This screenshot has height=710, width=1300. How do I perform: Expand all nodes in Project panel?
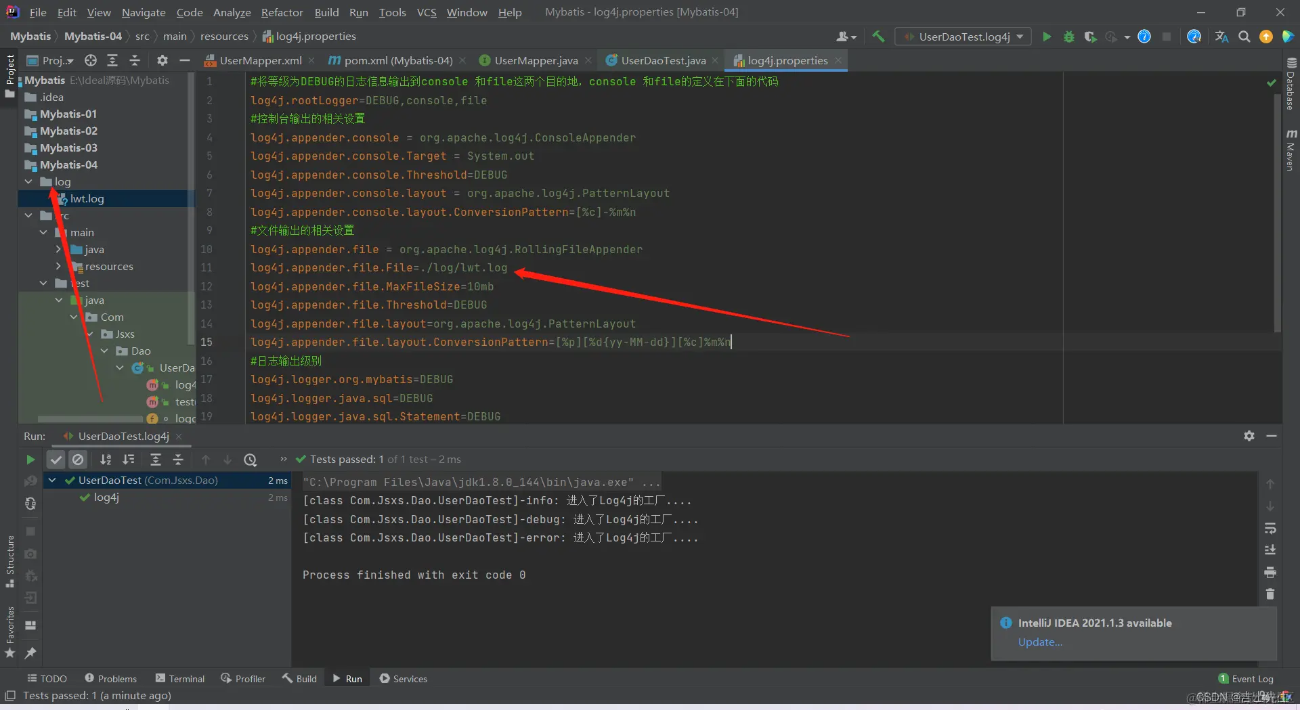tap(112, 60)
